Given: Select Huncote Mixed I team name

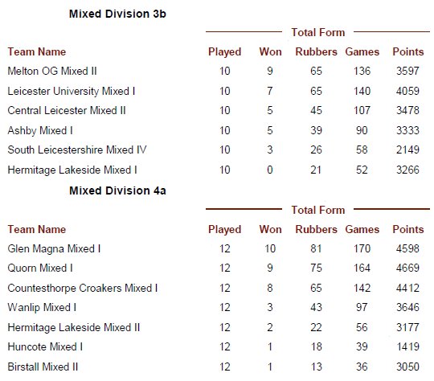Looking at the screenshot, I should [x=45, y=346].
